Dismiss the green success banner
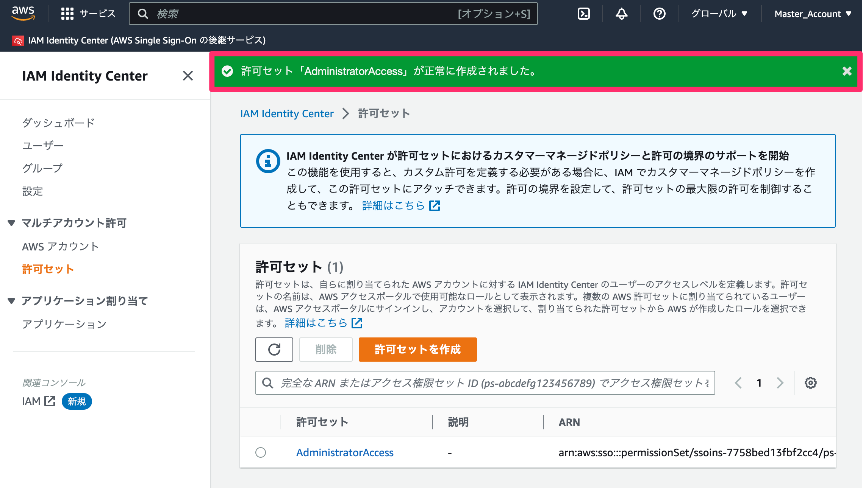Viewport: 863px width, 488px height. coord(847,71)
